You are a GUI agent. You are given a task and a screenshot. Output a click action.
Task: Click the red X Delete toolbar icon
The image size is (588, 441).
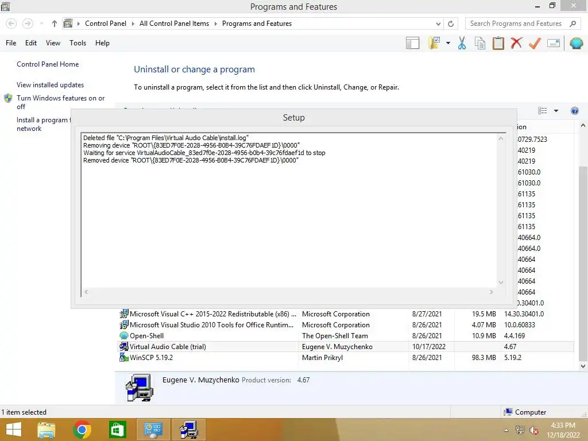click(516, 42)
